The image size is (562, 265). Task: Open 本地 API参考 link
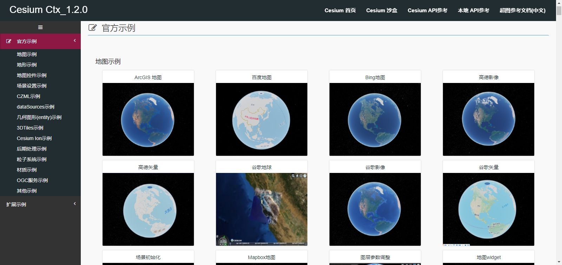pyautogui.click(x=473, y=11)
